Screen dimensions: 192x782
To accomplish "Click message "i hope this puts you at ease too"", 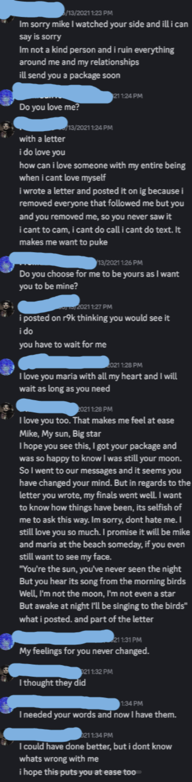I will point(78,772).
